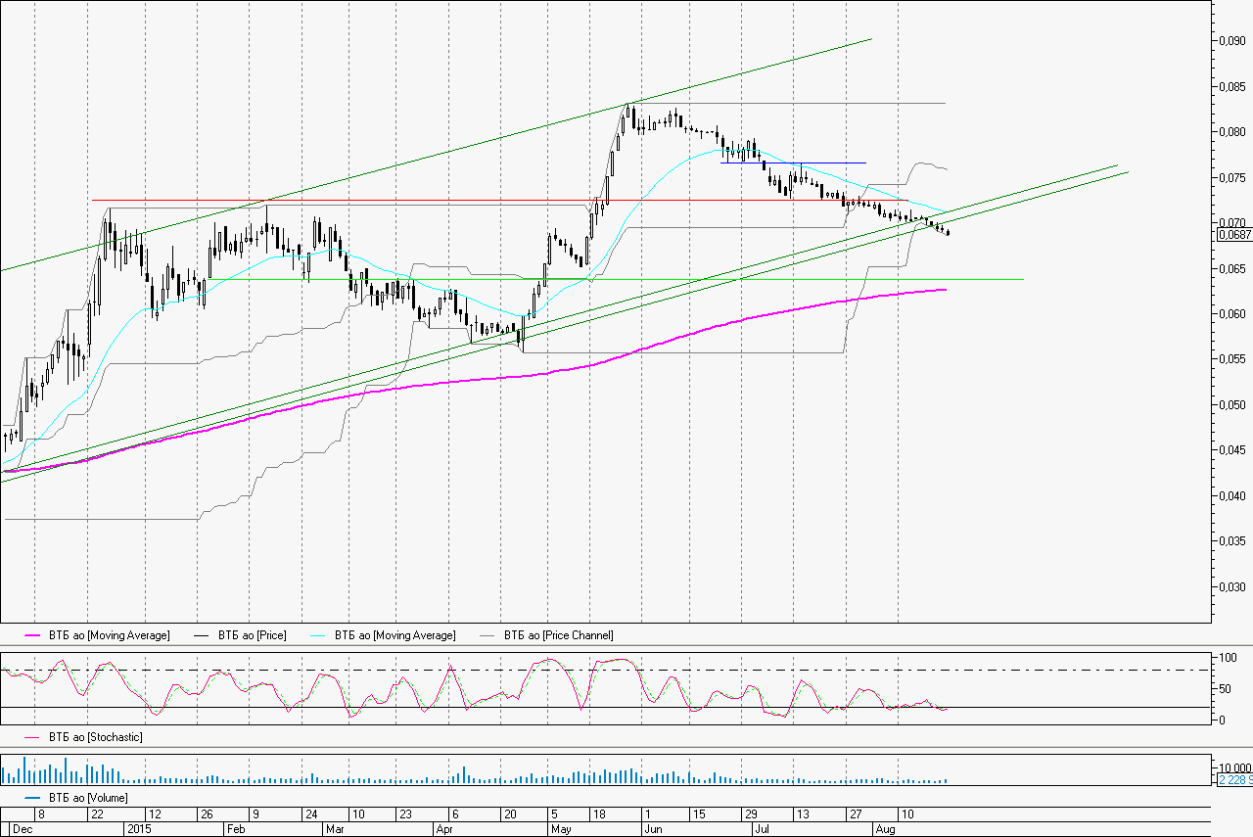Click the Mar month label on time axis
Image resolution: width=1253 pixels, height=837 pixels.
[336, 828]
